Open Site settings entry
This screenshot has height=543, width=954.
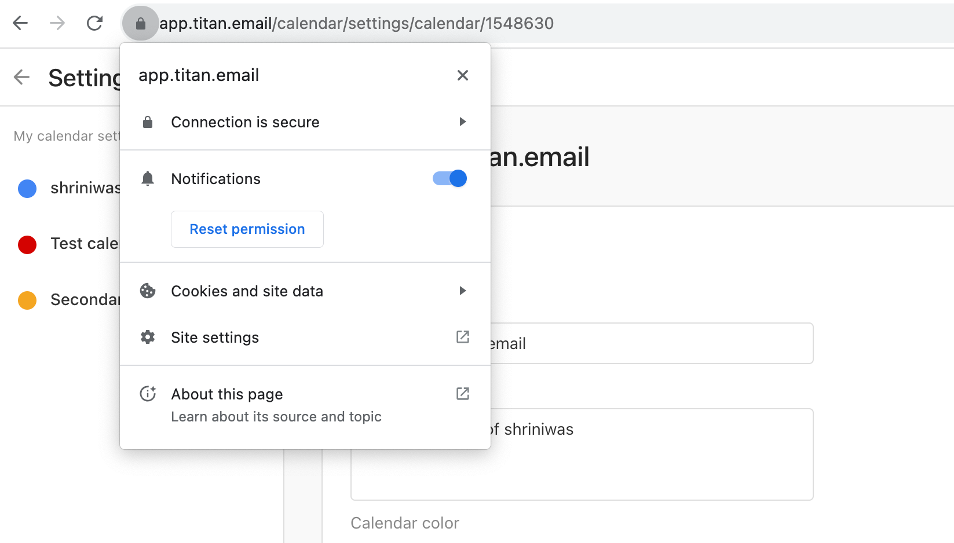(x=305, y=337)
